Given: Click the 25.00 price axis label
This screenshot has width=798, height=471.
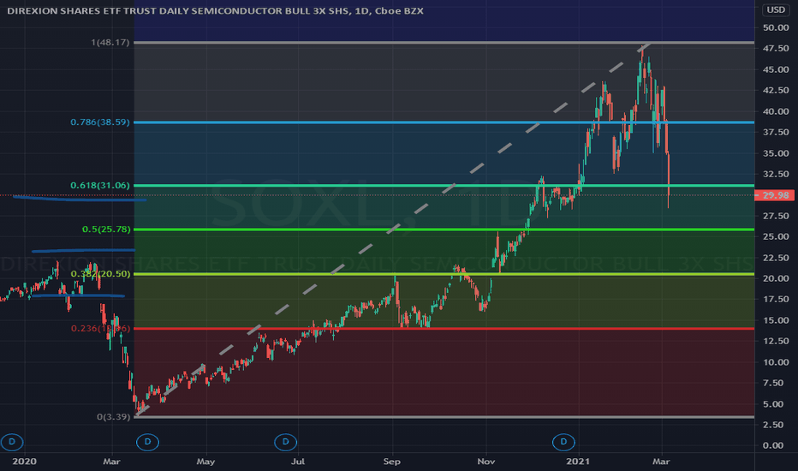Looking at the screenshot, I should coord(776,236).
